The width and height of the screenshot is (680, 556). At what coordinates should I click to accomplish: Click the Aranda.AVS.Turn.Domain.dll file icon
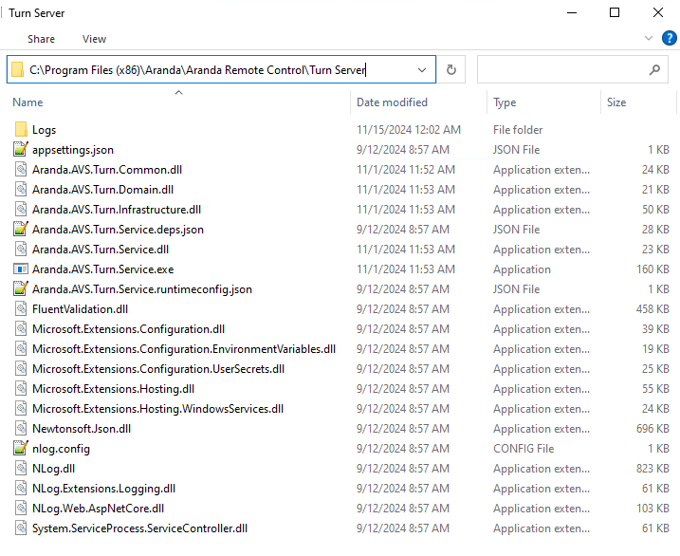[20, 189]
